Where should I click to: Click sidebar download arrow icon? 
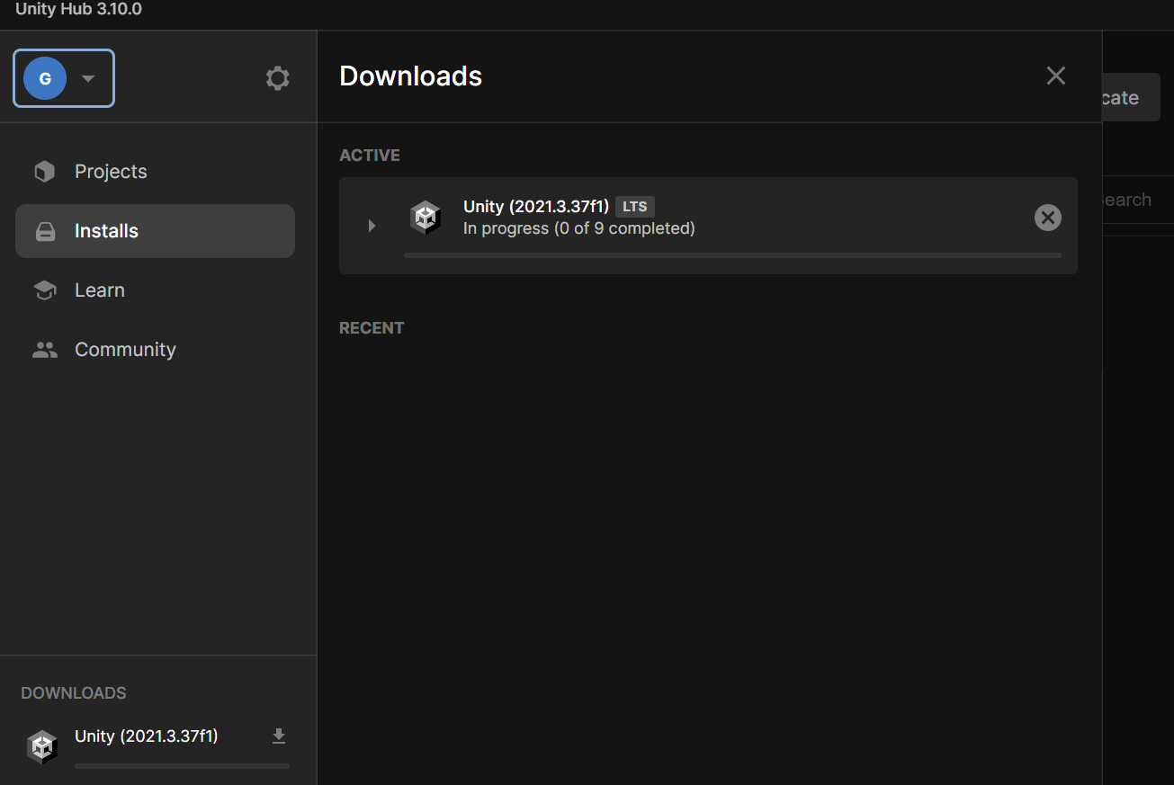279,736
